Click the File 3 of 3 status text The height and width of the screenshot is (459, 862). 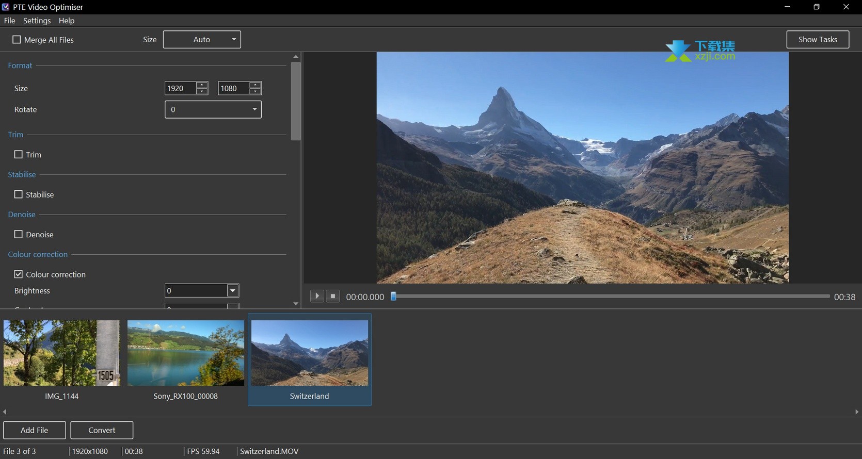[20, 451]
